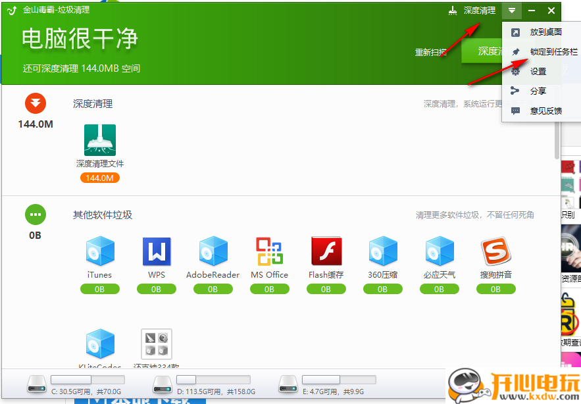Click the Flash缓存 icon
This screenshot has width=581, height=404.
coord(326,251)
